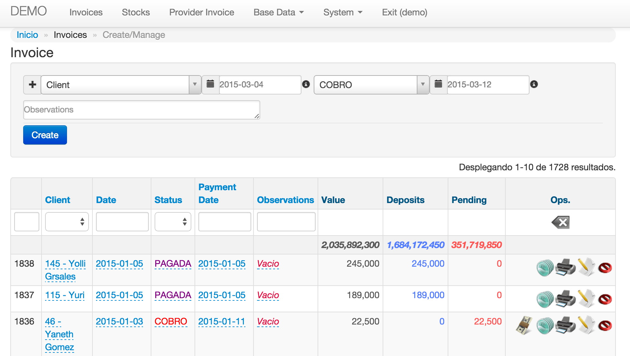This screenshot has height=356, width=630.
Task: Click the payment date field 2015-03-12
Action: [x=488, y=85]
